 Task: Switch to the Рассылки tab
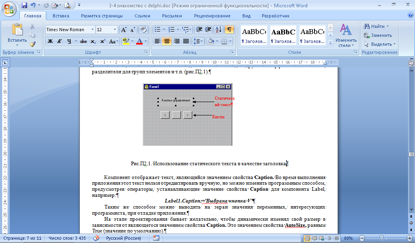(172, 16)
